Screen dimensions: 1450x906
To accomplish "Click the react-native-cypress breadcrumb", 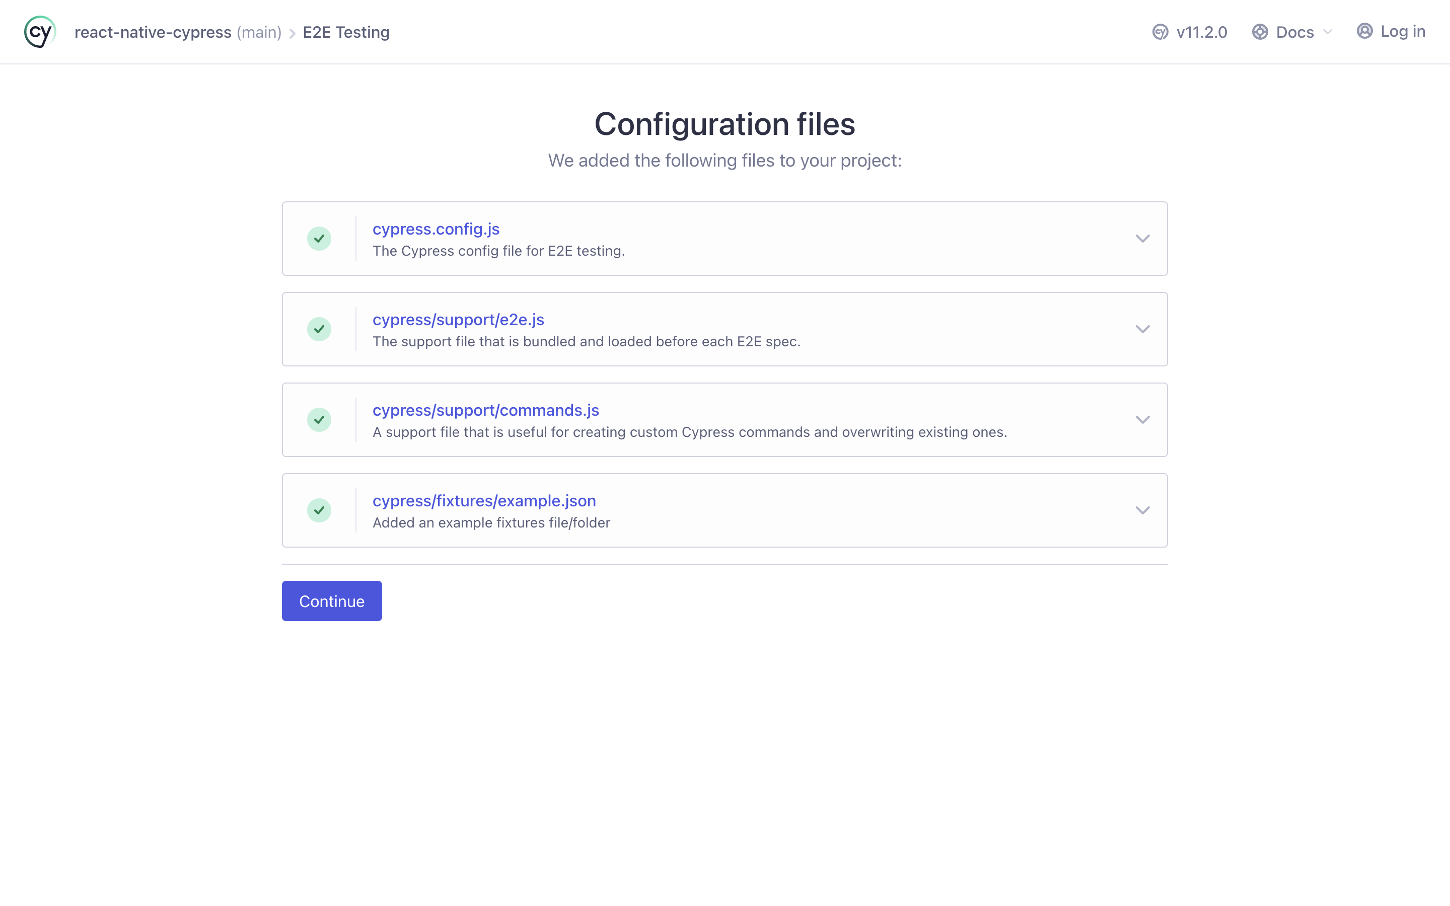I will pos(153,32).
